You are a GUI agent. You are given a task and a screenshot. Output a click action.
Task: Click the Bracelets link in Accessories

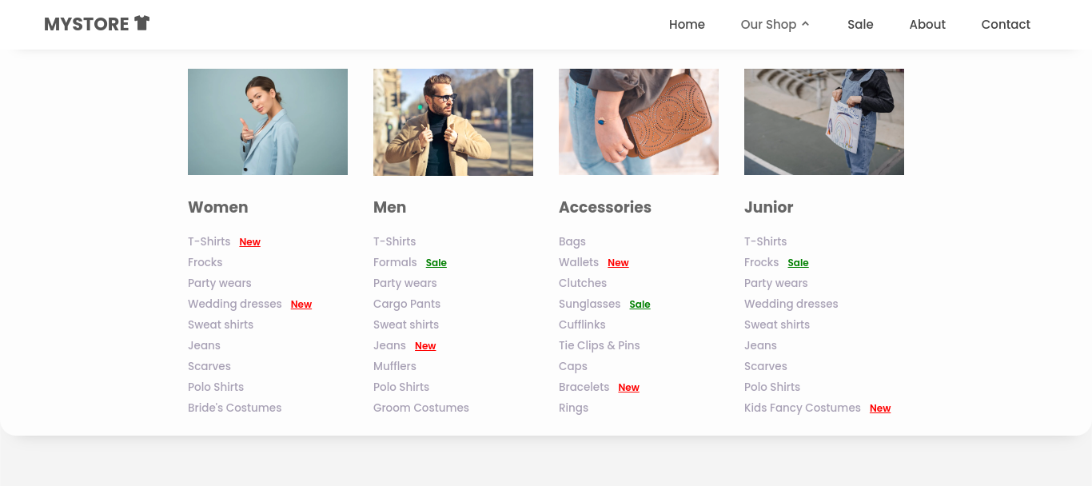tap(584, 387)
